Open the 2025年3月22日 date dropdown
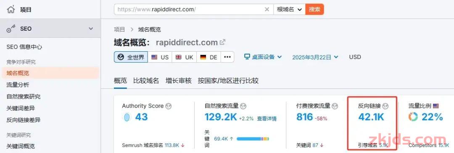The height and width of the screenshot is (153, 454). (x=315, y=57)
